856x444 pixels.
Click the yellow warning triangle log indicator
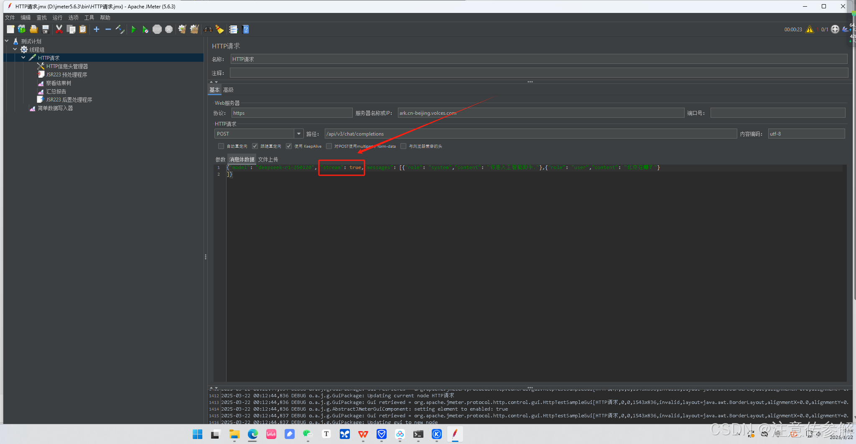[x=810, y=29]
